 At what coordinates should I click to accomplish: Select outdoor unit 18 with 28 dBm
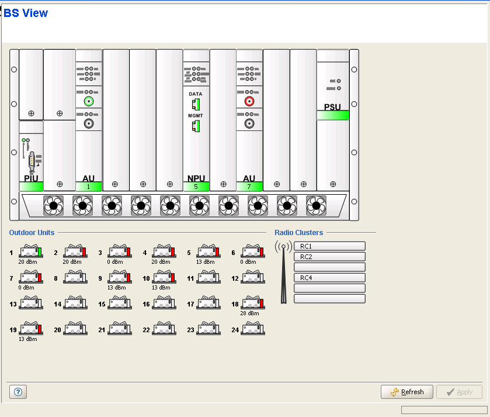252,303
